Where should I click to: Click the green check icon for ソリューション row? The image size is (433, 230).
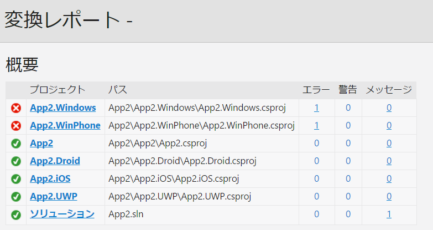[16, 214]
